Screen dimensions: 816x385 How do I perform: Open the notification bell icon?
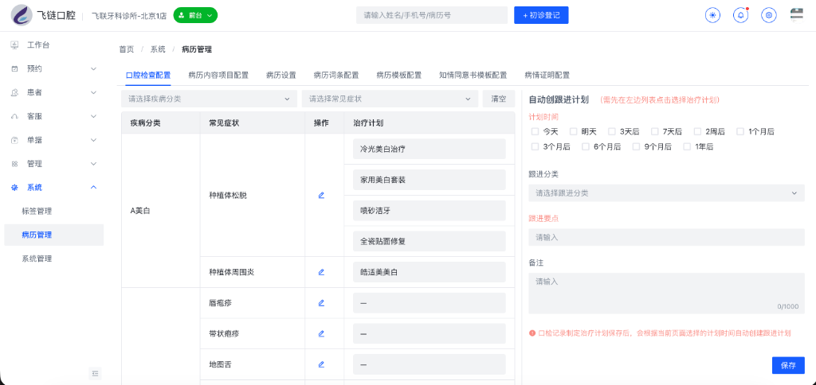point(740,15)
